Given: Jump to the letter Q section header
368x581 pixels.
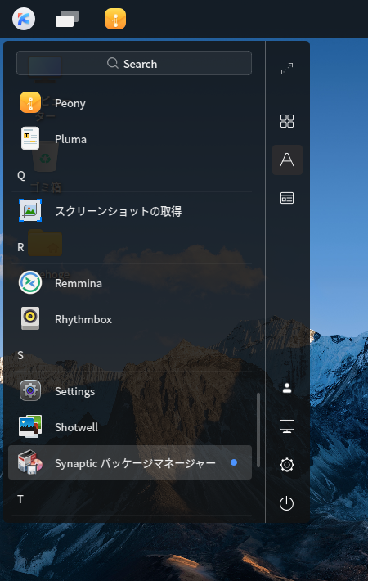Looking at the screenshot, I should point(21,176).
